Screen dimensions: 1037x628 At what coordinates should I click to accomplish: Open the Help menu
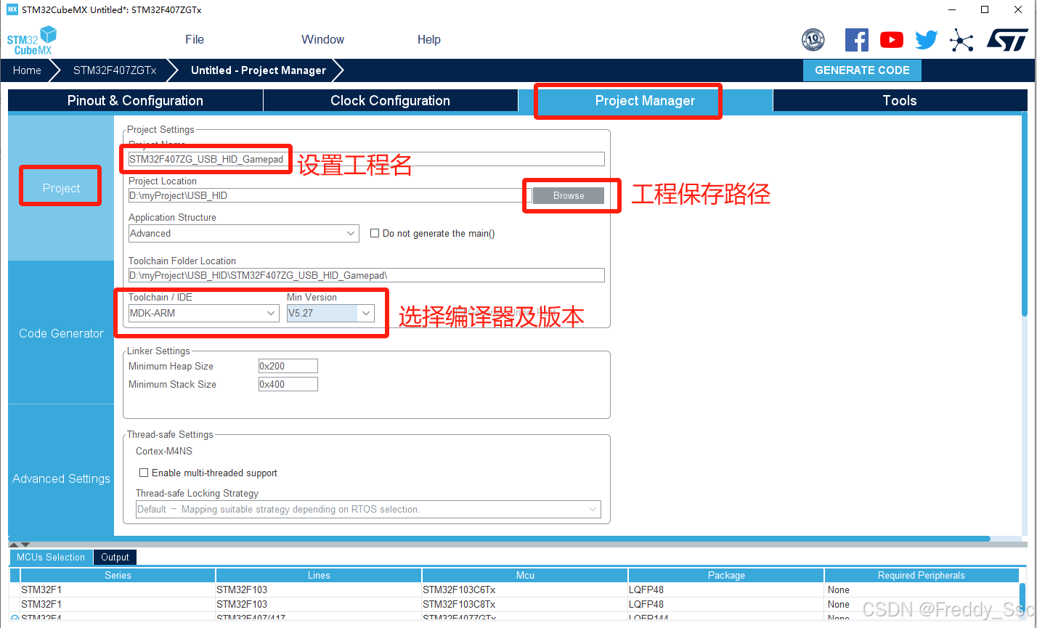click(429, 40)
